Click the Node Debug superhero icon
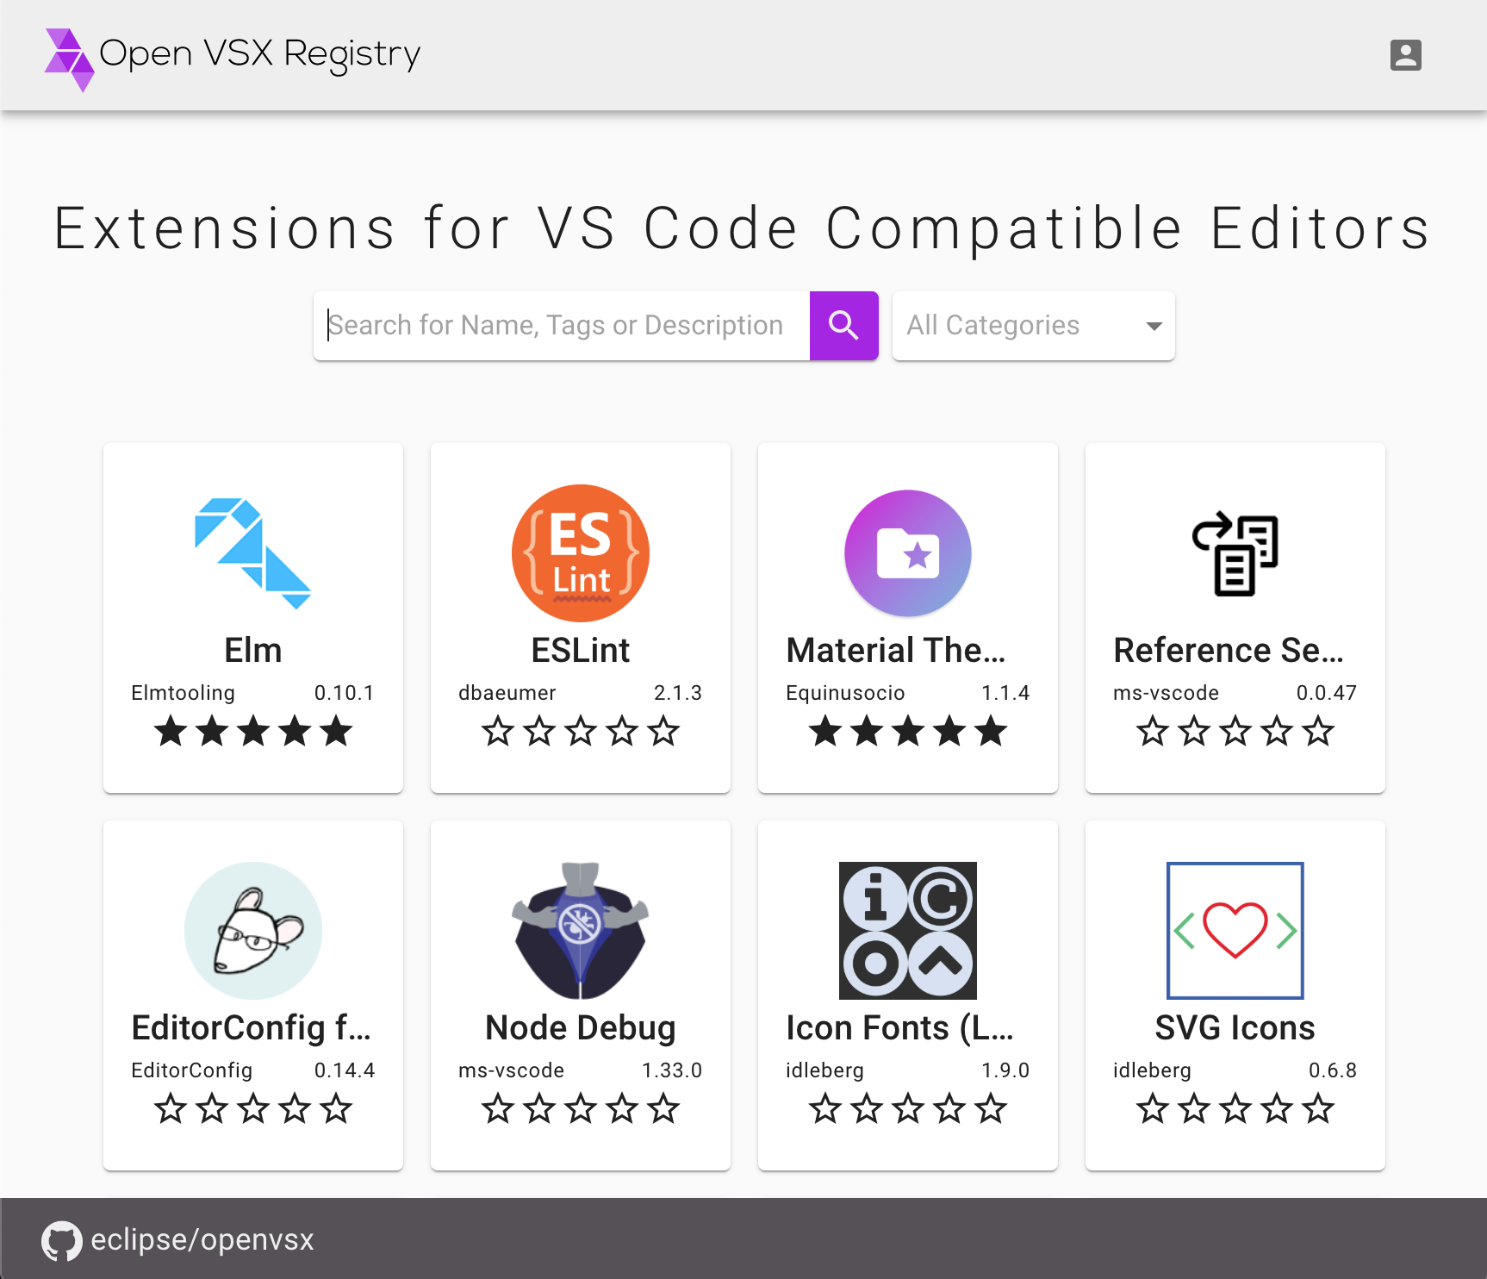The width and height of the screenshot is (1487, 1279). (580, 930)
